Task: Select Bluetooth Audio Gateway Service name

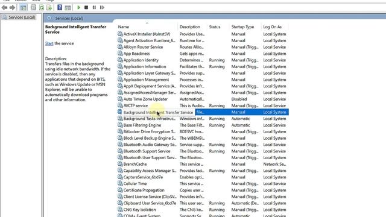Action: pos(150,145)
